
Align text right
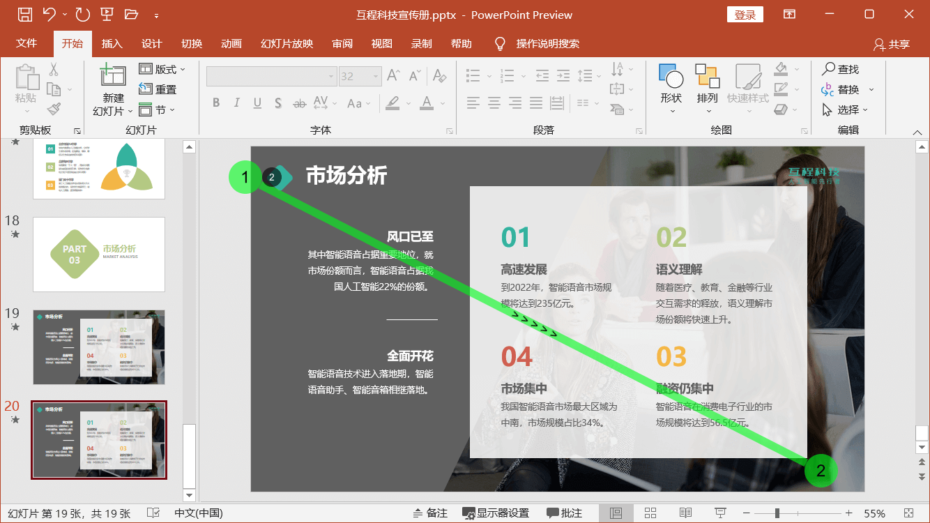click(x=515, y=103)
